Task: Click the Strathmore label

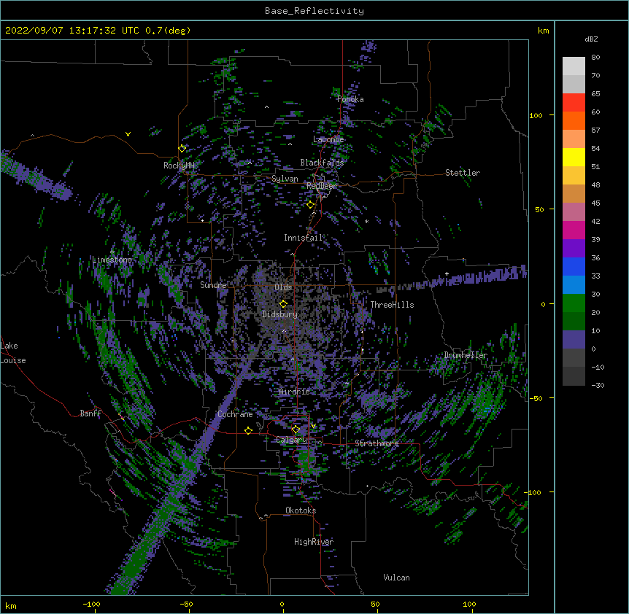Action: point(377,443)
